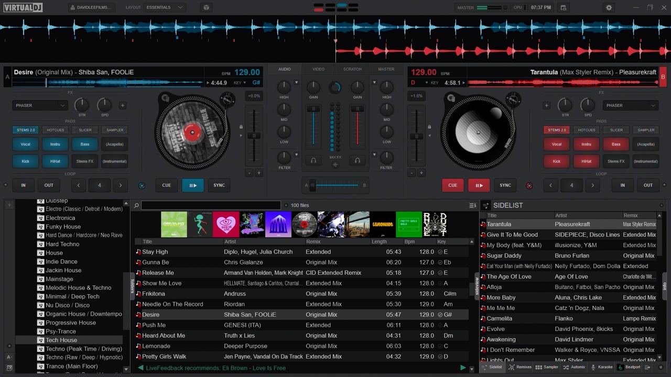The height and width of the screenshot is (377, 671).
Task: Set loop OUT on deck B
Action: 648,185
